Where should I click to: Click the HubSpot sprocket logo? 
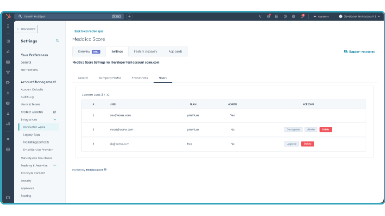(8, 17)
